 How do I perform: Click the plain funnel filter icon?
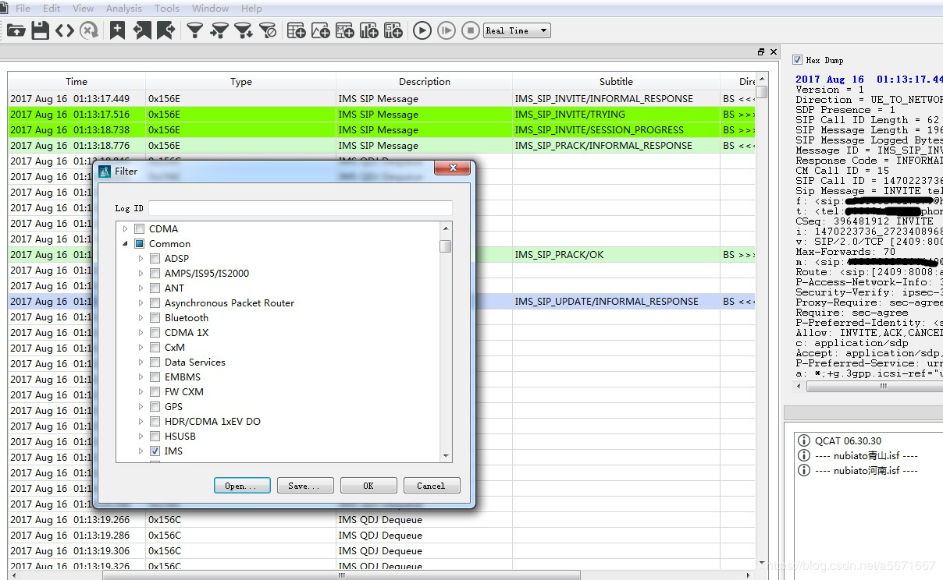pos(194,30)
